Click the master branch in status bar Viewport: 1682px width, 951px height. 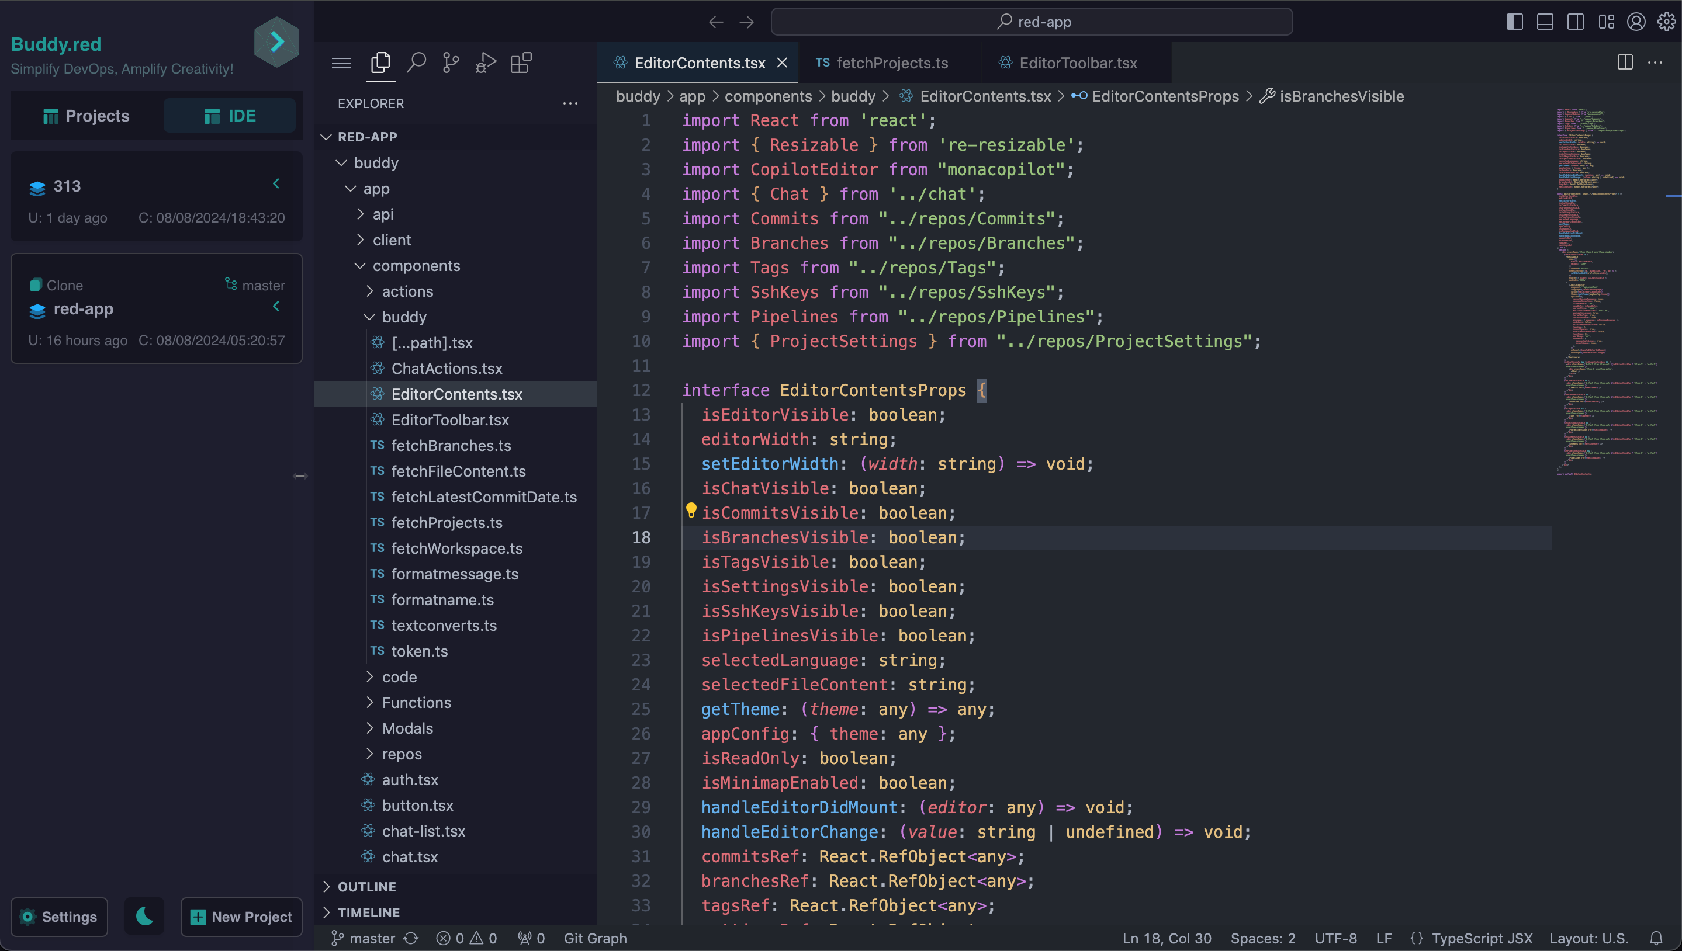(x=364, y=938)
